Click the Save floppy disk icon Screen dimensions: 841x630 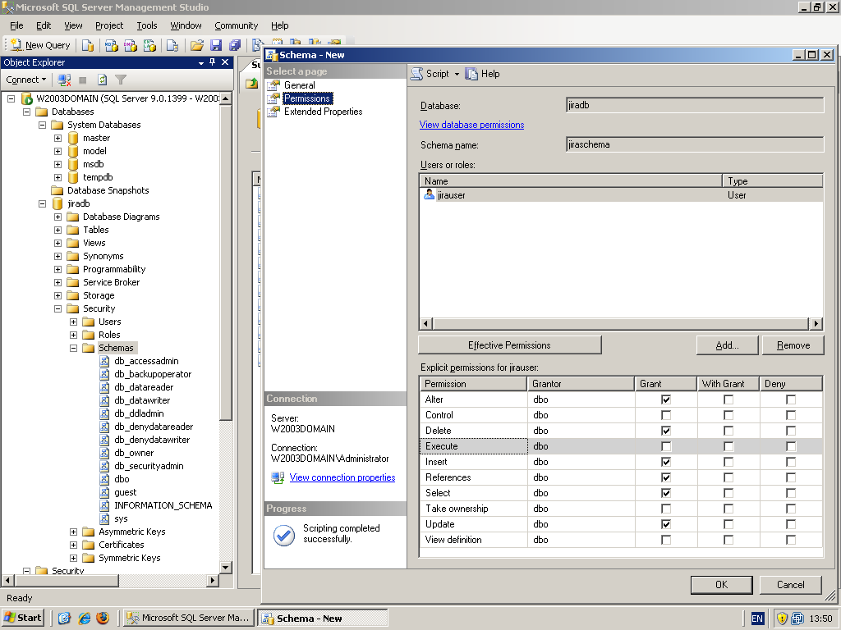216,46
